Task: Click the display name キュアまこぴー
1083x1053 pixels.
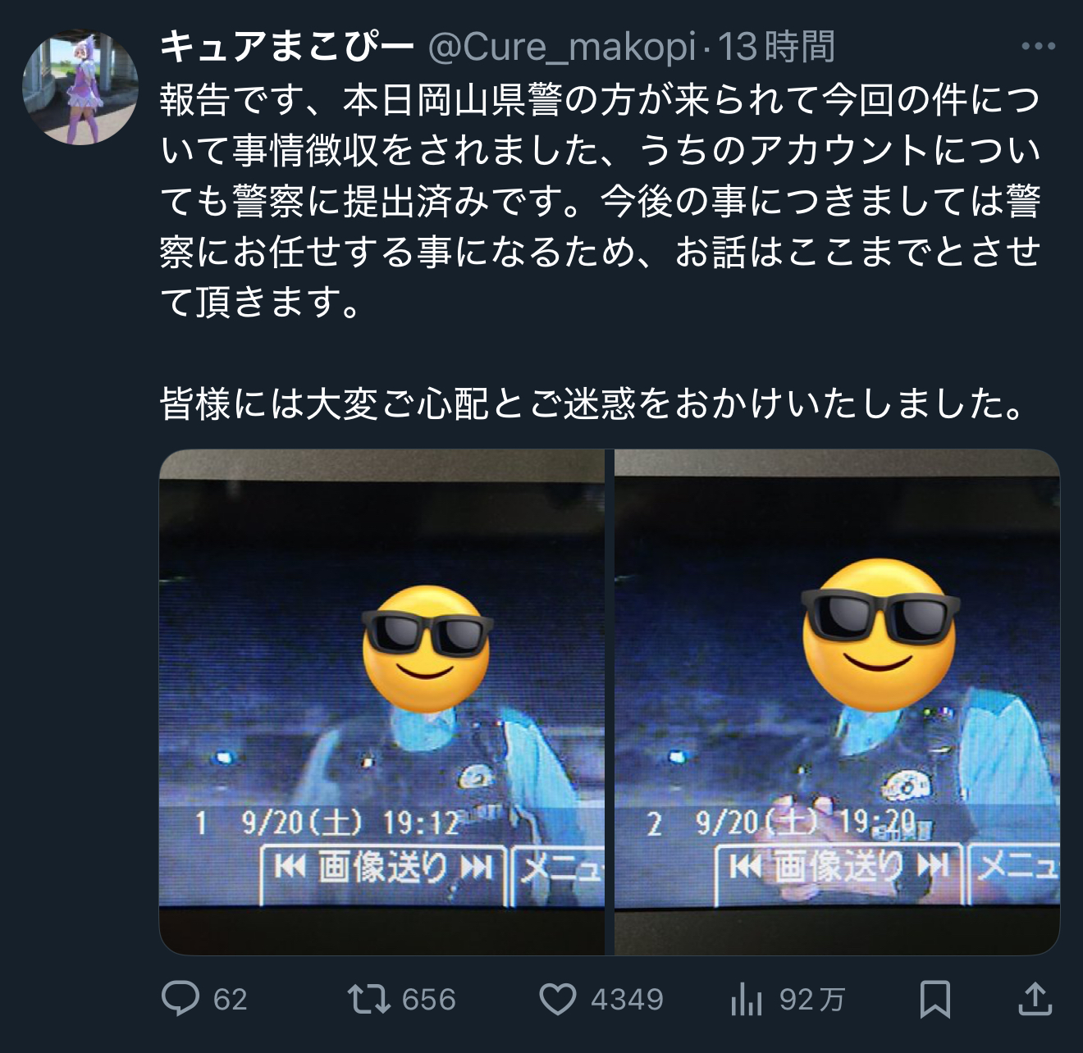Action: 287,48
